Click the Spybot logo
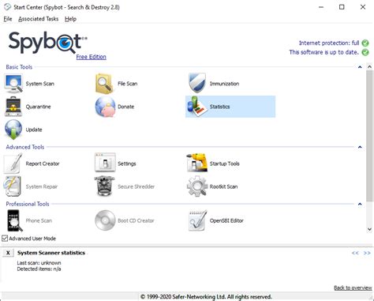 click(47, 43)
